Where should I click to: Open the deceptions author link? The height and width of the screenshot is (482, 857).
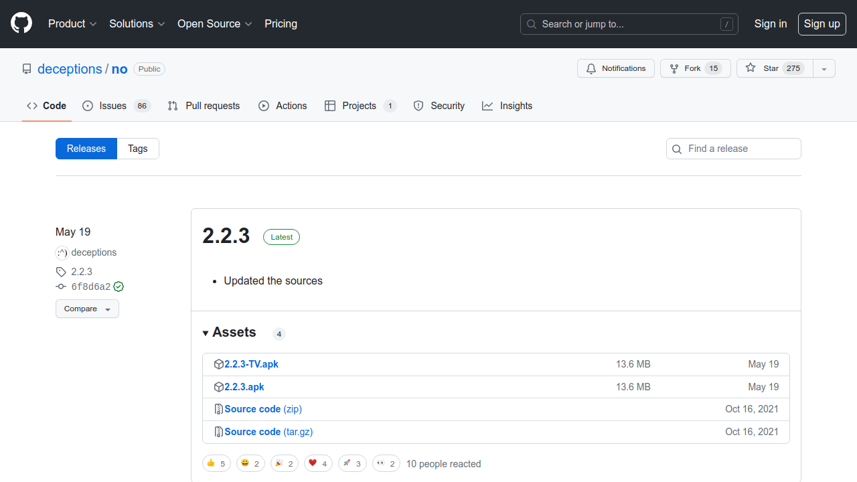click(x=94, y=252)
